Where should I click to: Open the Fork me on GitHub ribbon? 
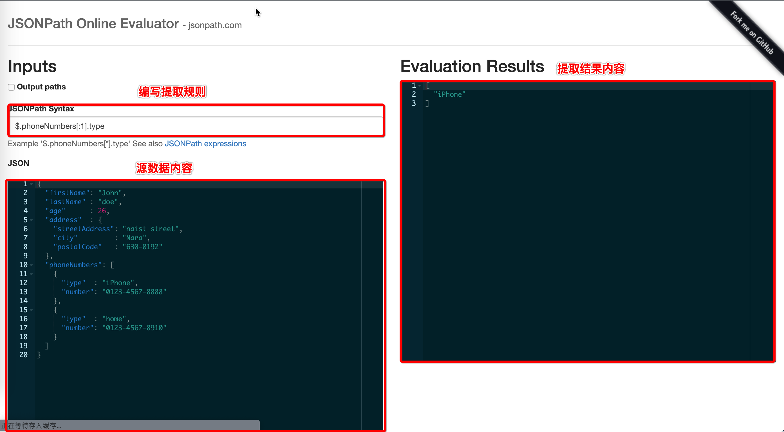coord(751,33)
